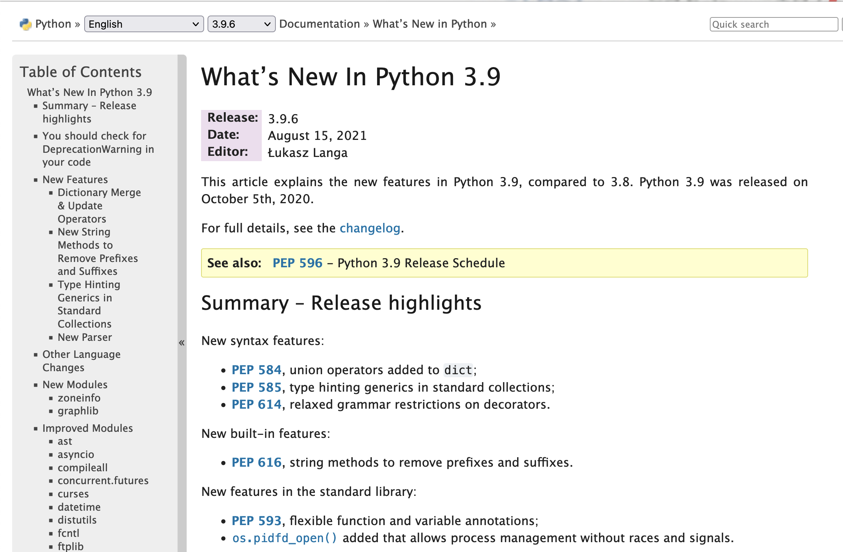
Task: Click the editor name Łukasz Langa
Action: tap(307, 153)
